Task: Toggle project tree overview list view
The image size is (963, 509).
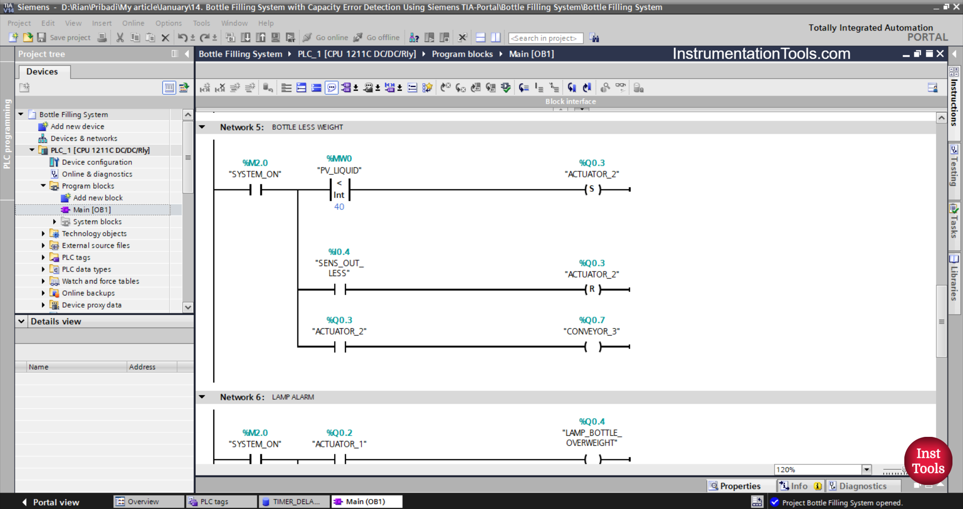Action: [x=169, y=88]
